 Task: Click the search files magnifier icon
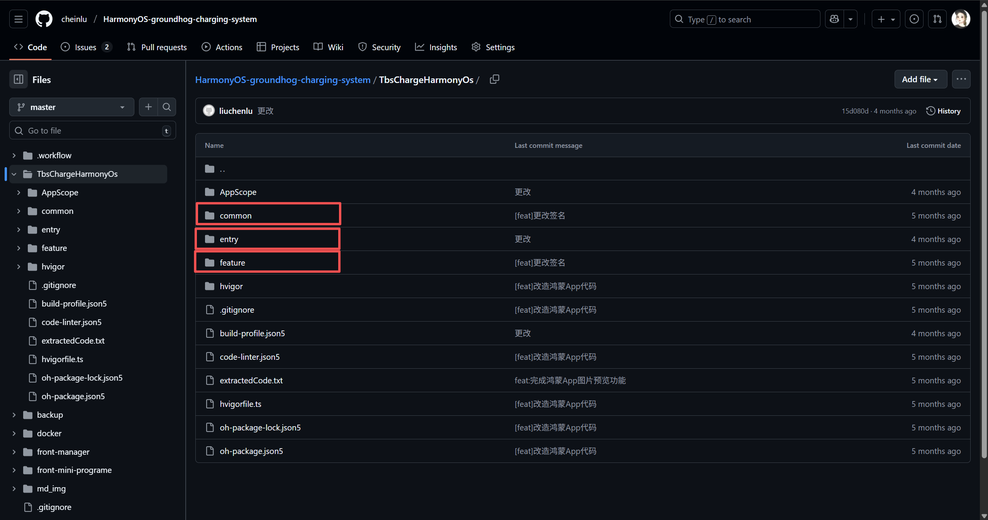[x=167, y=107]
